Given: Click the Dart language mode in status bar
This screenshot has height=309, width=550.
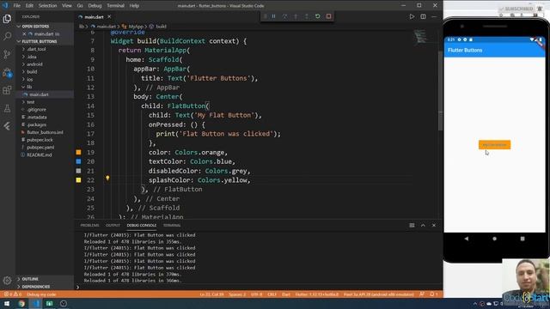Looking at the screenshot, I should [286, 294].
